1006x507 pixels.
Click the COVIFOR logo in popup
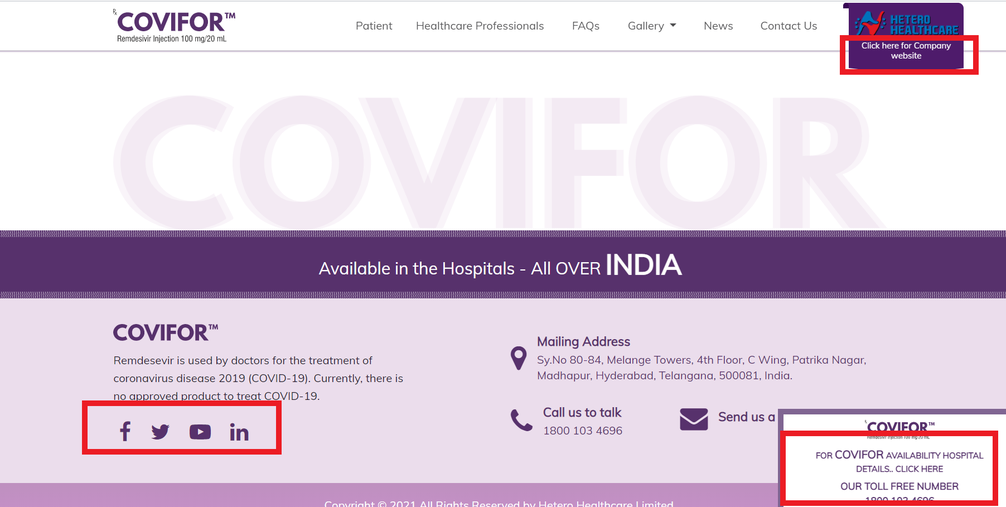(899, 428)
